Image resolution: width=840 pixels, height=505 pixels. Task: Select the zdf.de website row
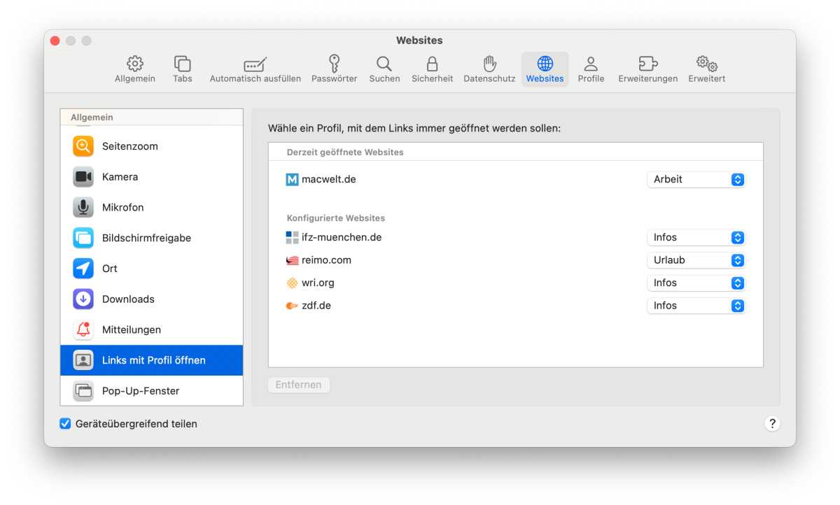[x=516, y=306]
